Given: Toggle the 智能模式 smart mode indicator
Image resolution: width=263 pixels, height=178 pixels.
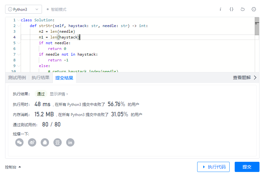Looking at the screenshot, I should tap(57, 10).
